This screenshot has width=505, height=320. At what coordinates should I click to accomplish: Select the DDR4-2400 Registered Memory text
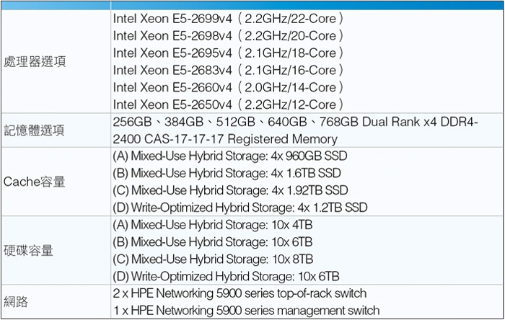click(x=295, y=130)
